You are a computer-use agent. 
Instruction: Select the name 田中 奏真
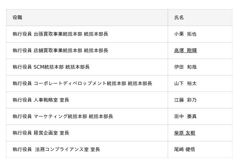click(x=185, y=117)
